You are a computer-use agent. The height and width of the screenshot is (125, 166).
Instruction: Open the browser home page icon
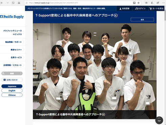(19, 3)
